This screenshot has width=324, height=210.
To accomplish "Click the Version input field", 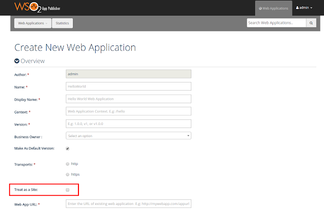I will pyautogui.click(x=129, y=123).
